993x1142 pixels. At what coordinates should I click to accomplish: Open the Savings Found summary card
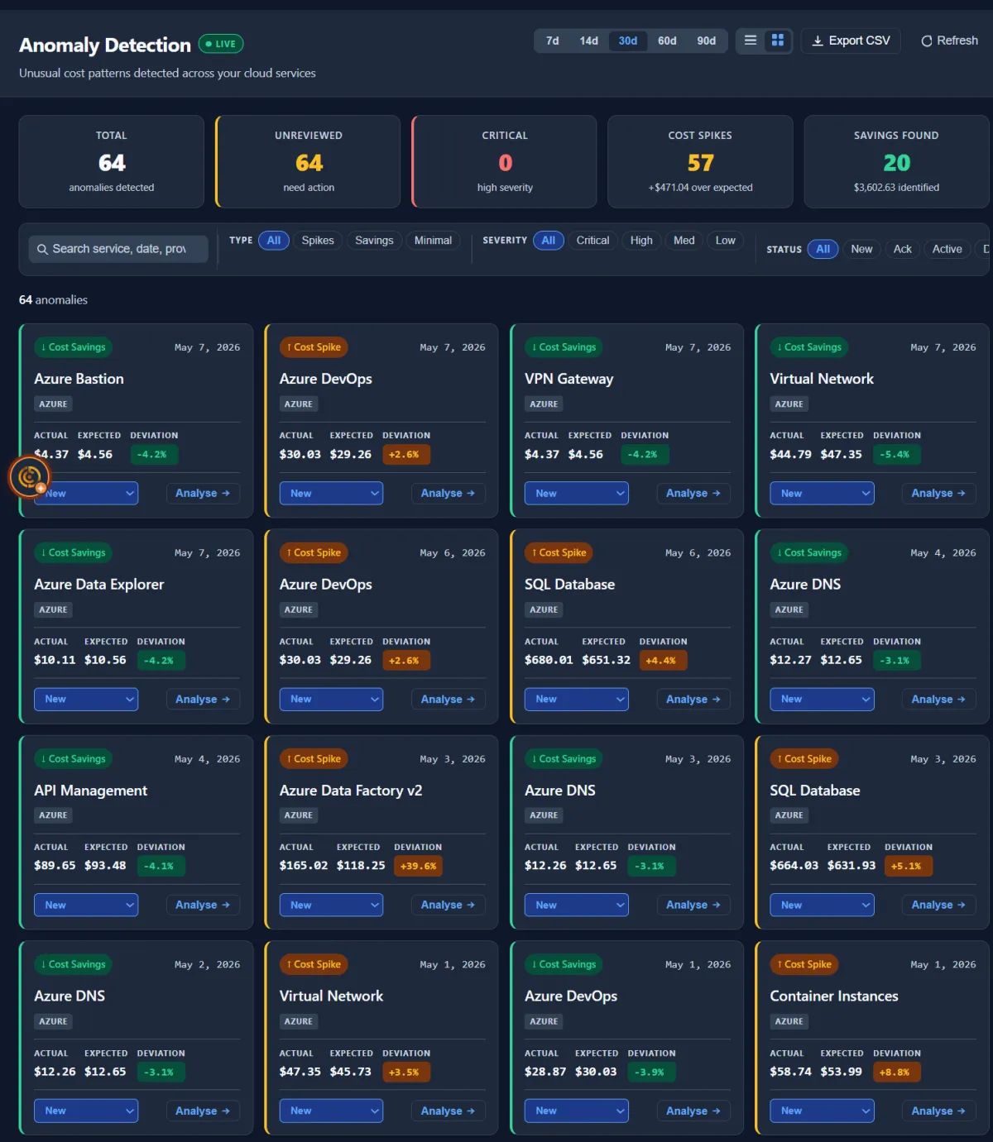pyautogui.click(x=896, y=161)
